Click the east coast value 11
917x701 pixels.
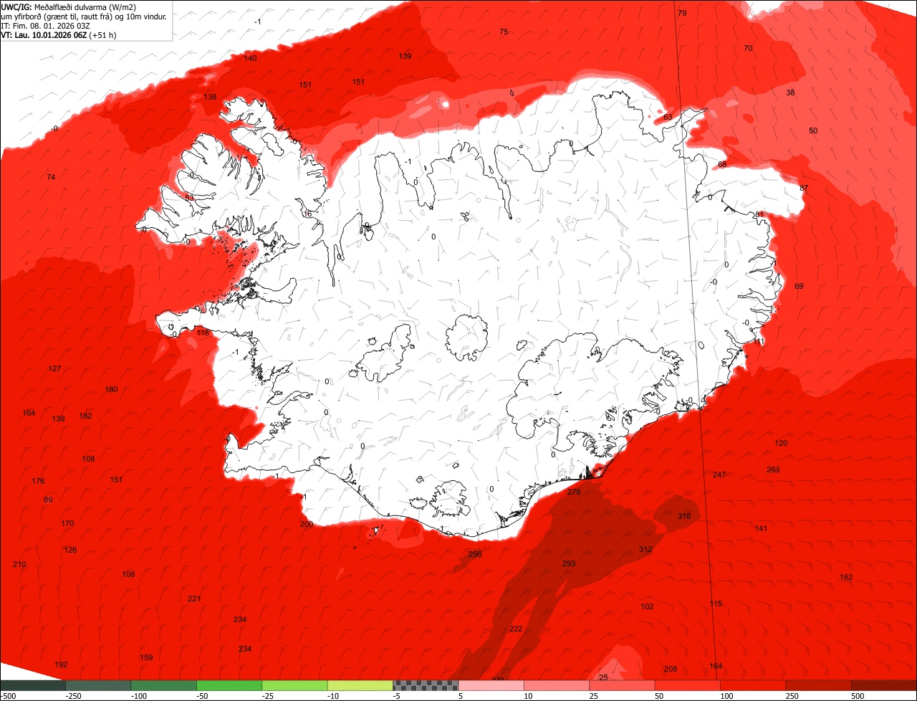(x=758, y=342)
